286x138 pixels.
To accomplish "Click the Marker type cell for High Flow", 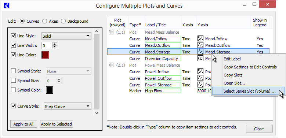I will coord(135,91).
